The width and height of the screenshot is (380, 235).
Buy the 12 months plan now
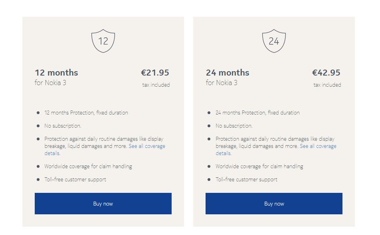click(x=103, y=203)
